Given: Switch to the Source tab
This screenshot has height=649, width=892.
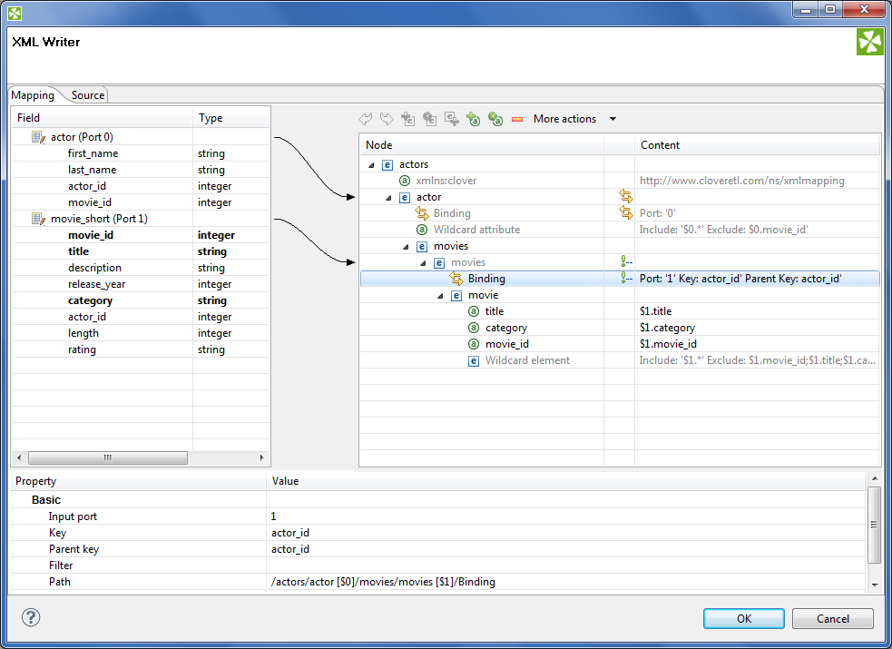Looking at the screenshot, I should 88,95.
